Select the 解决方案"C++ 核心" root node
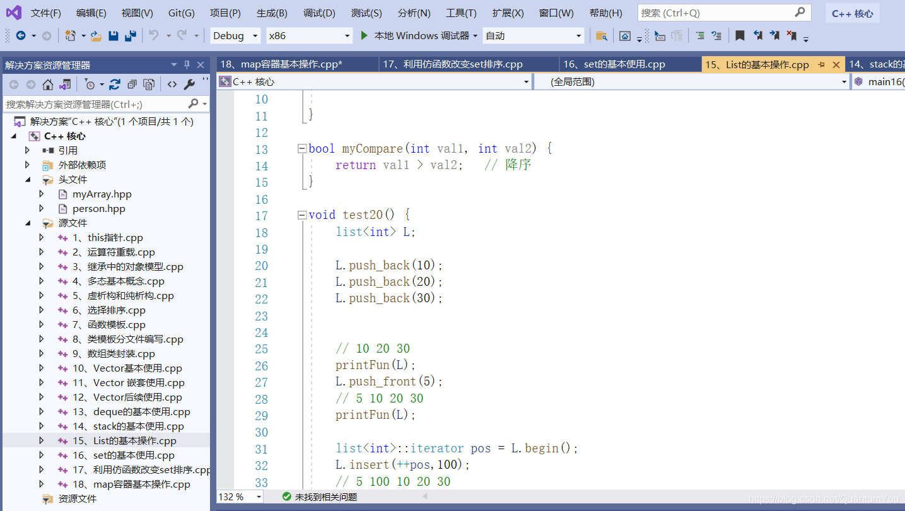The height and width of the screenshot is (511, 905). pyautogui.click(x=112, y=122)
